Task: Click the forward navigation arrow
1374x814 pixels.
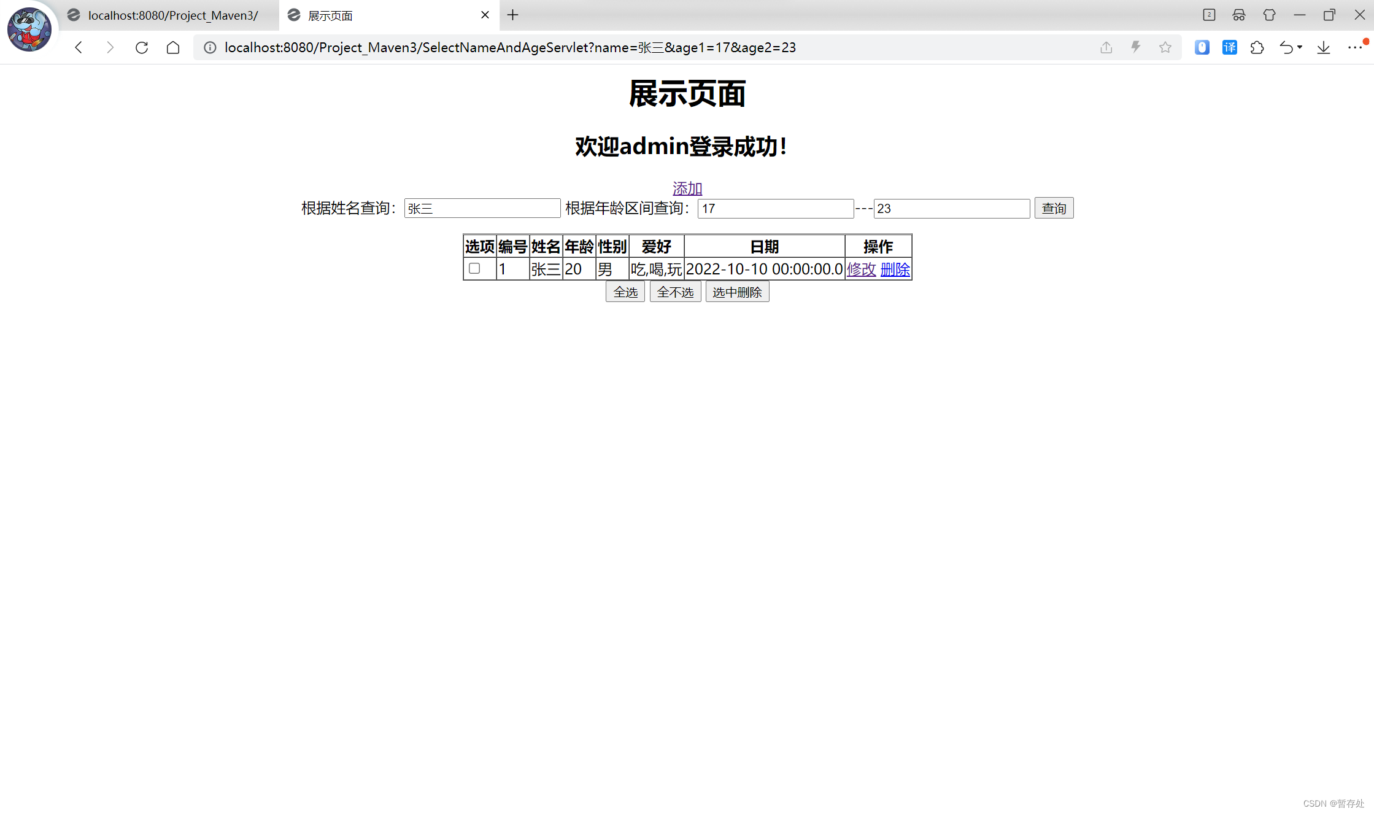Action: (110, 47)
